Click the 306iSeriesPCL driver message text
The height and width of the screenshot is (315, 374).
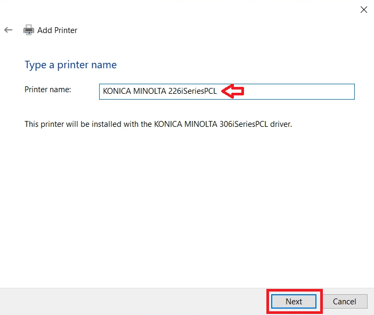point(158,124)
